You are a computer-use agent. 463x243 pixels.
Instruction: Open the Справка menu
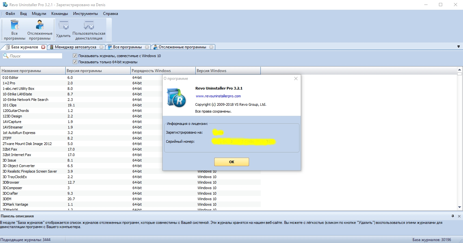pos(111,14)
